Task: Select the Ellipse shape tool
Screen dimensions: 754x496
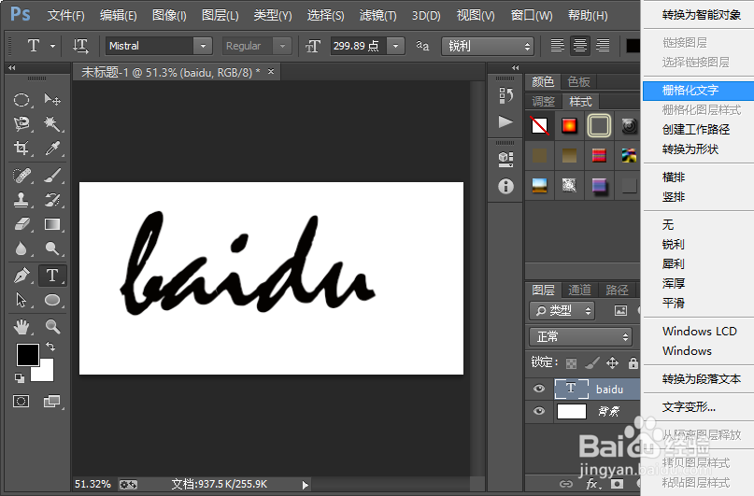Action: [52, 300]
